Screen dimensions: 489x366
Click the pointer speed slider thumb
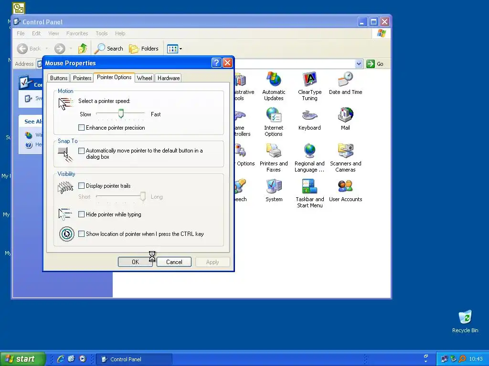coord(121,113)
